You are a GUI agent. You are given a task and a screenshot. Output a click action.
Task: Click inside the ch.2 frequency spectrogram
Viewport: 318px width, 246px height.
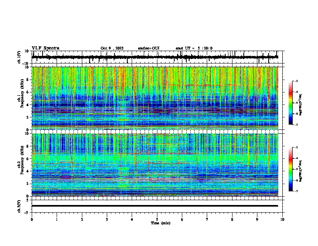(x=155, y=165)
